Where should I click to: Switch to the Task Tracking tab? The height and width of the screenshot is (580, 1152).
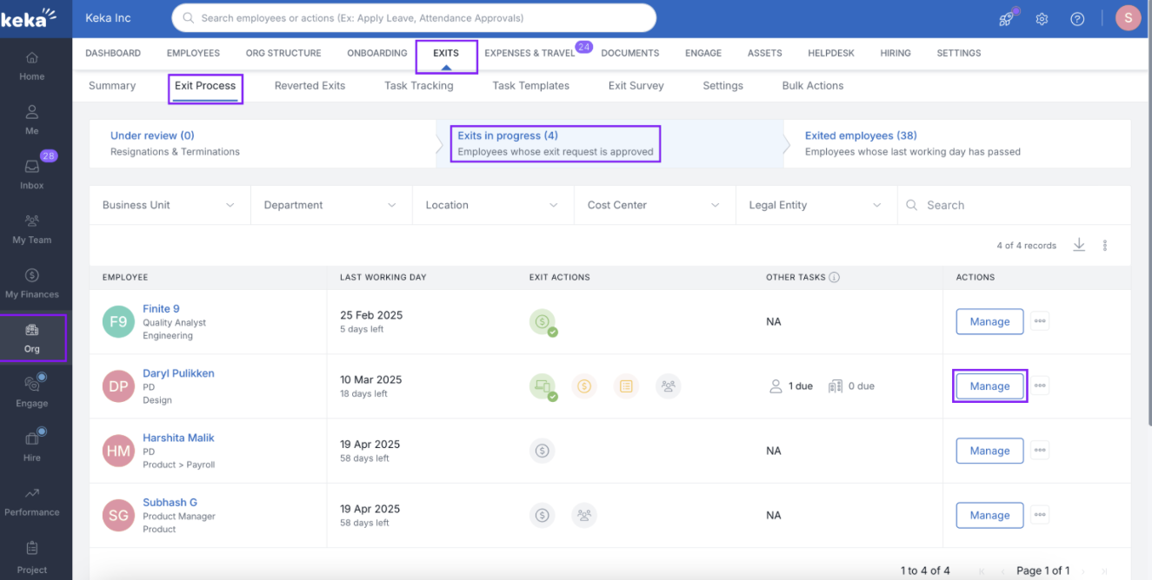(418, 86)
